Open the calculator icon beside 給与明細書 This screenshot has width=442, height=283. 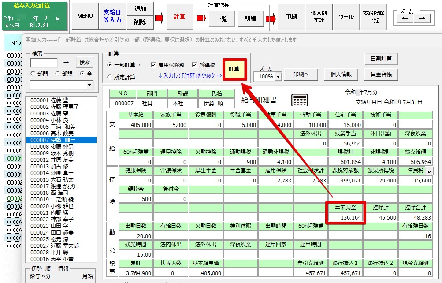coord(300,100)
